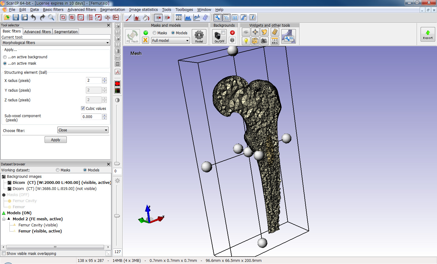Close the Dataset browser panel

(109, 164)
